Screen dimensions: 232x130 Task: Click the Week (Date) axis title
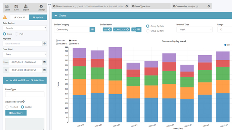coord(178,129)
